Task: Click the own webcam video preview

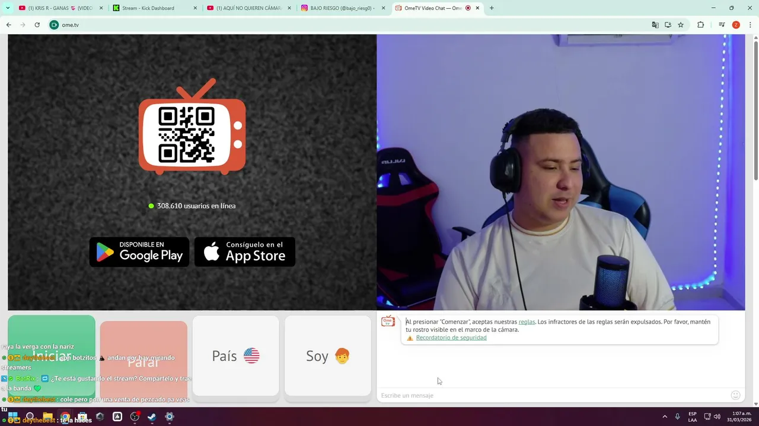Action: click(x=560, y=172)
